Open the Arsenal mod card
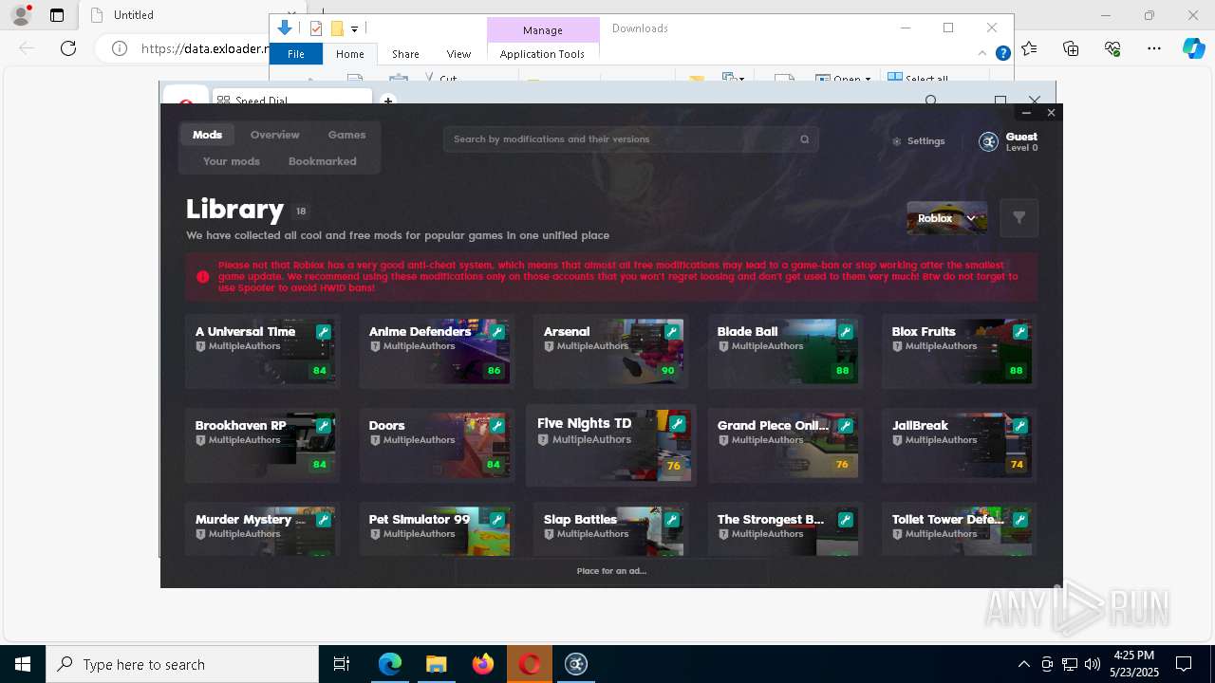 point(610,351)
